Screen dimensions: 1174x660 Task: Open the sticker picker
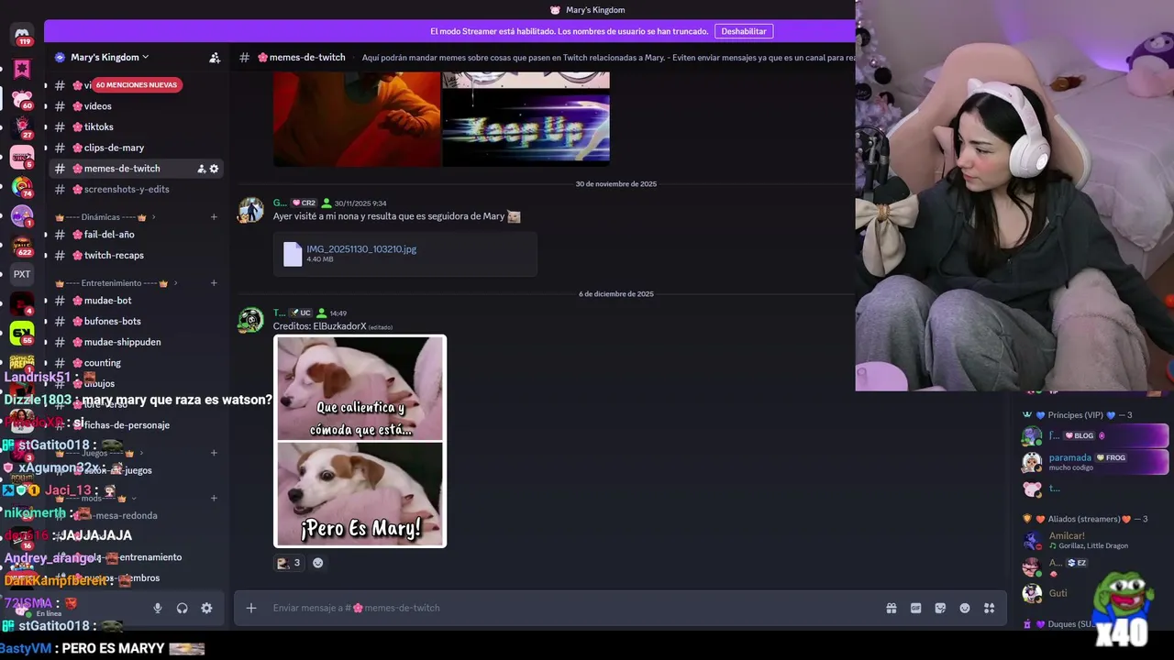coord(940,608)
